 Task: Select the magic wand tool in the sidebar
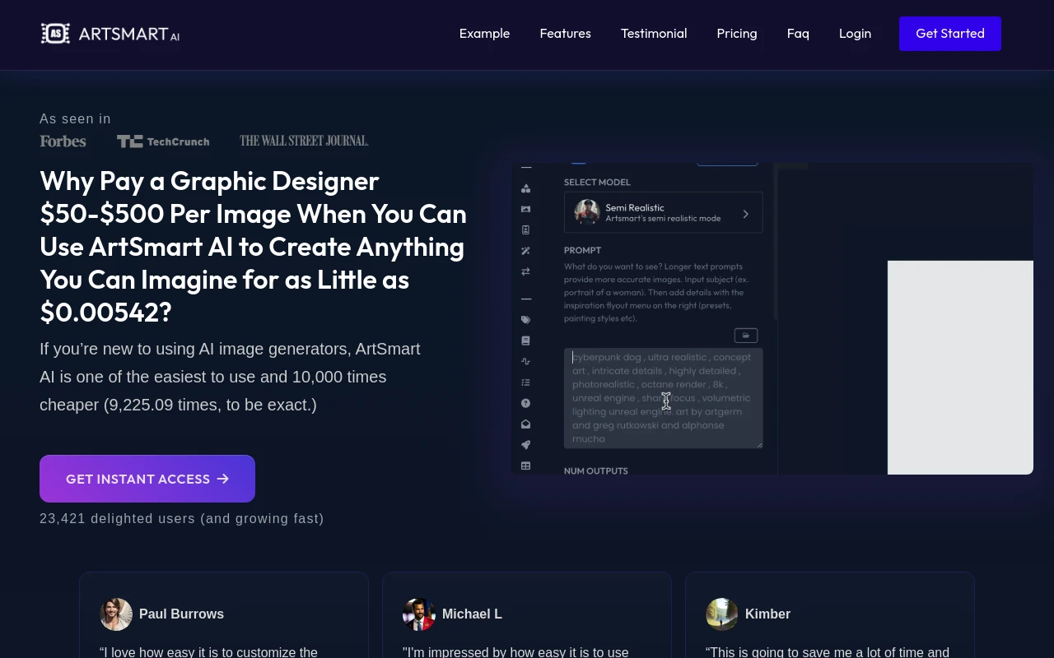click(x=525, y=250)
